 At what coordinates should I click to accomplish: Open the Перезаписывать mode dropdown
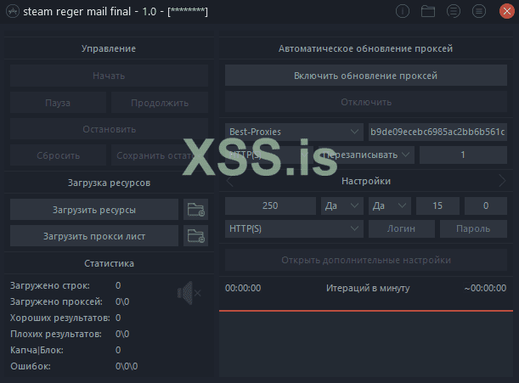pos(366,155)
